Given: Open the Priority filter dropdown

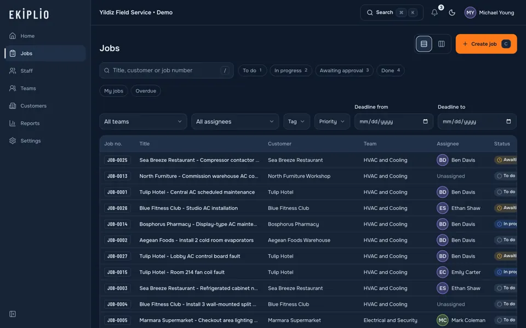Looking at the screenshot, I should pyautogui.click(x=332, y=121).
